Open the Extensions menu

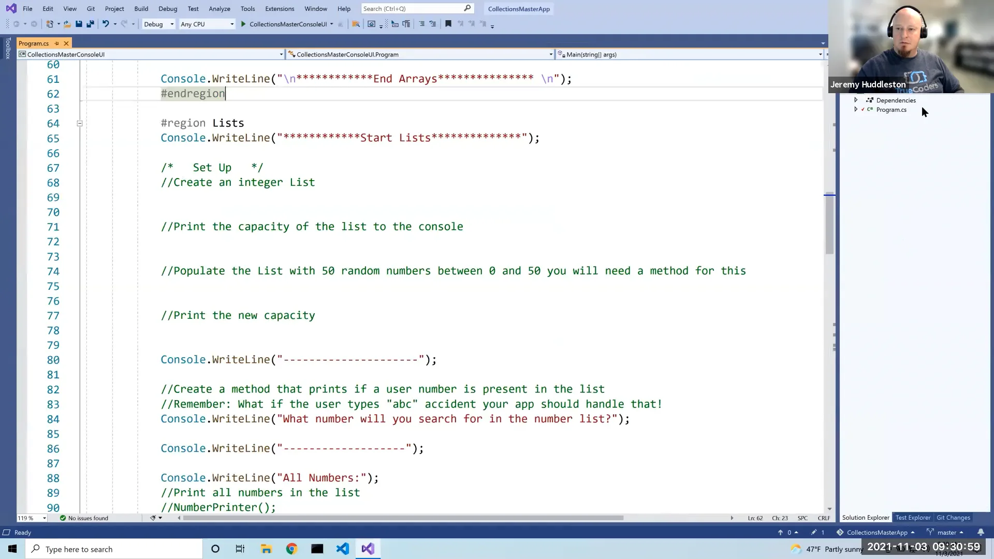pos(280,8)
